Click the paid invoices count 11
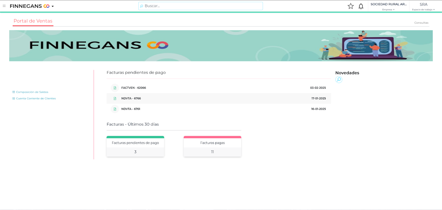Screen dimensions: 442x210 [212, 152]
